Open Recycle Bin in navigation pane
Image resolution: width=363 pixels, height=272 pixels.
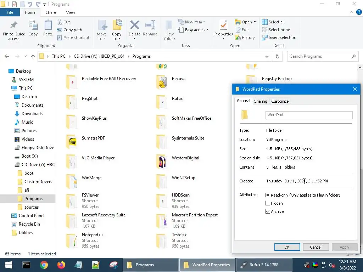pos(29,224)
